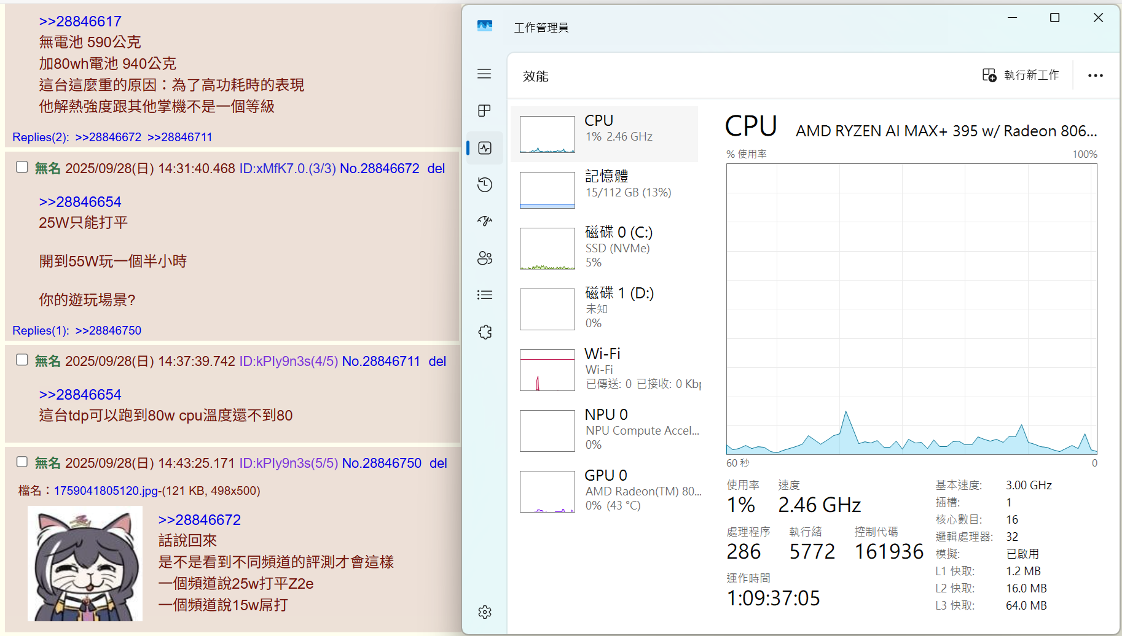Click the del link on post No.28846711
The height and width of the screenshot is (636, 1122).
coord(437,362)
